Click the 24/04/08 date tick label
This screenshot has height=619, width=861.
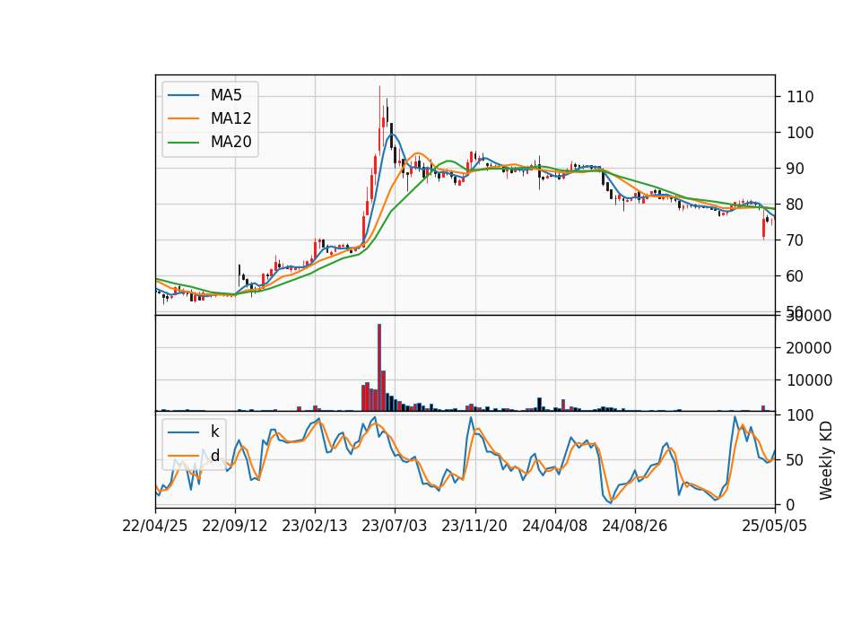tap(554, 526)
